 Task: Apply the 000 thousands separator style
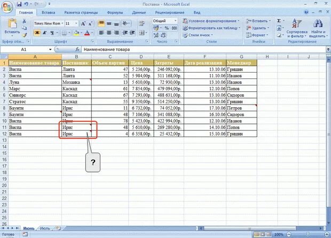(x=175, y=28)
